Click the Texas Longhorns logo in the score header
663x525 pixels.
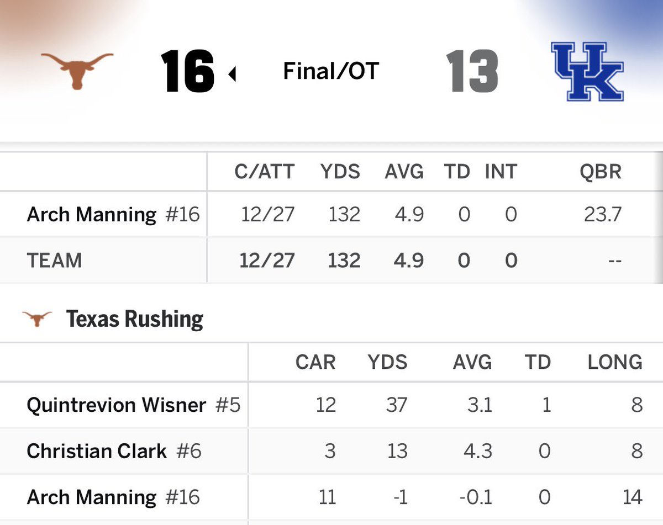pyautogui.click(x=77, y=70)
